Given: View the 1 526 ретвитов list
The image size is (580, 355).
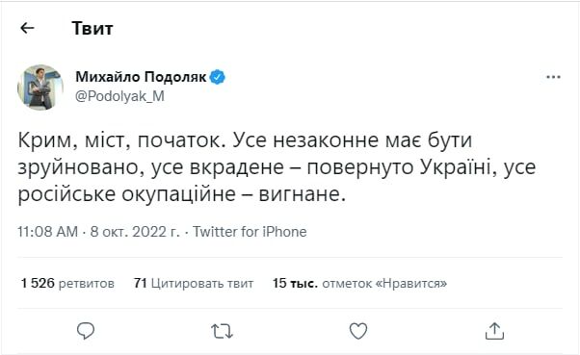Looking at the screenshot, I should coord(67,284).
